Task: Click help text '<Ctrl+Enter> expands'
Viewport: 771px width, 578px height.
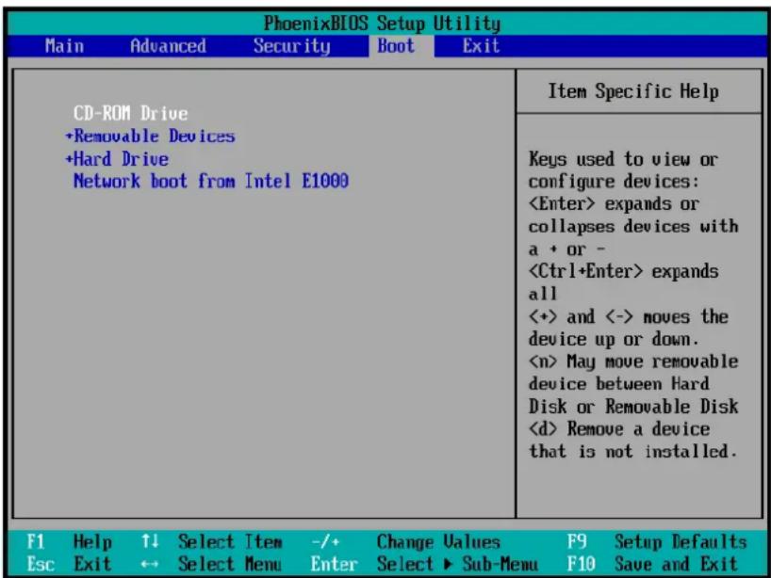Action: [623, 271]
